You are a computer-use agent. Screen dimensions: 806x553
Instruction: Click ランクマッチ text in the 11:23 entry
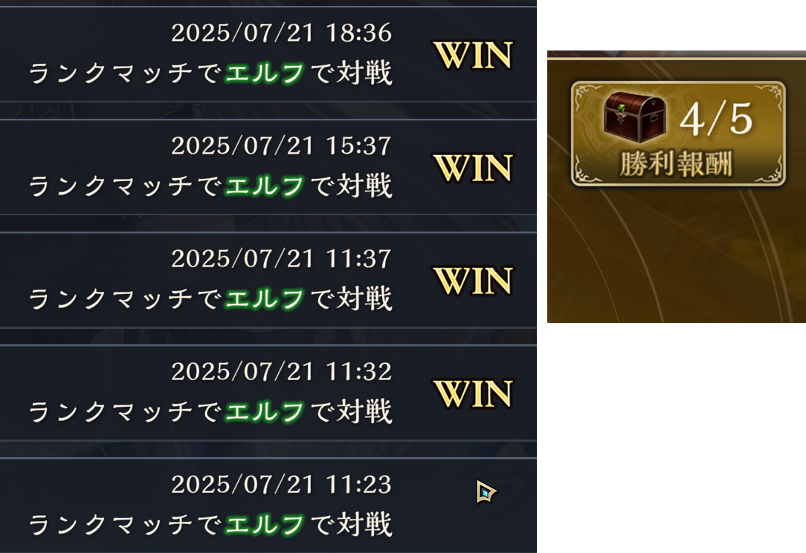click(x=111, y=524)
